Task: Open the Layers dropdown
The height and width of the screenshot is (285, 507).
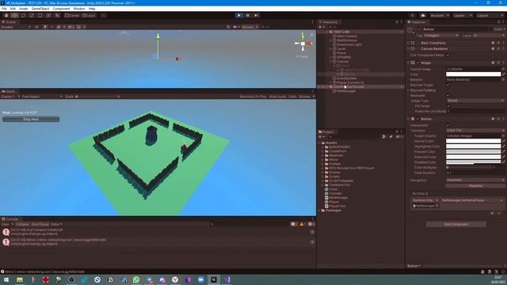Action: coord(463,16)
